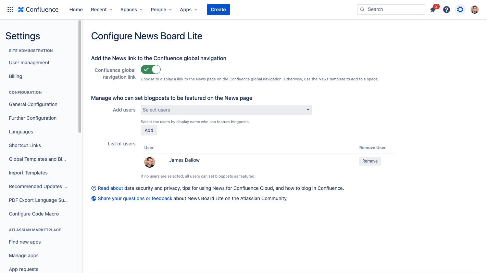Click the Add button
This screenshot has height=273, width=487.
149,130
